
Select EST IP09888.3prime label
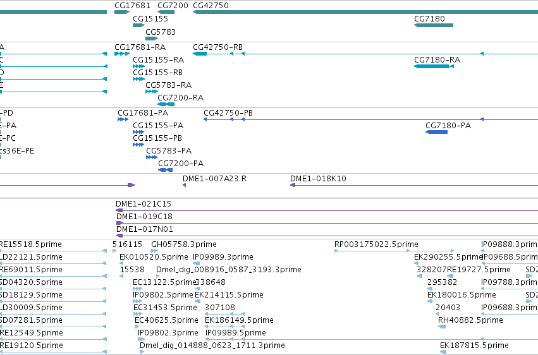510,244
